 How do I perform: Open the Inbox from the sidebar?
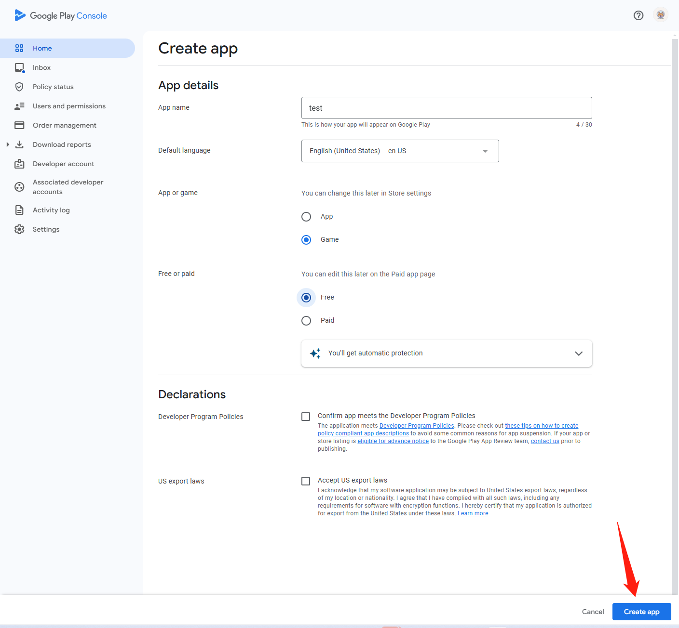point(41,67)
